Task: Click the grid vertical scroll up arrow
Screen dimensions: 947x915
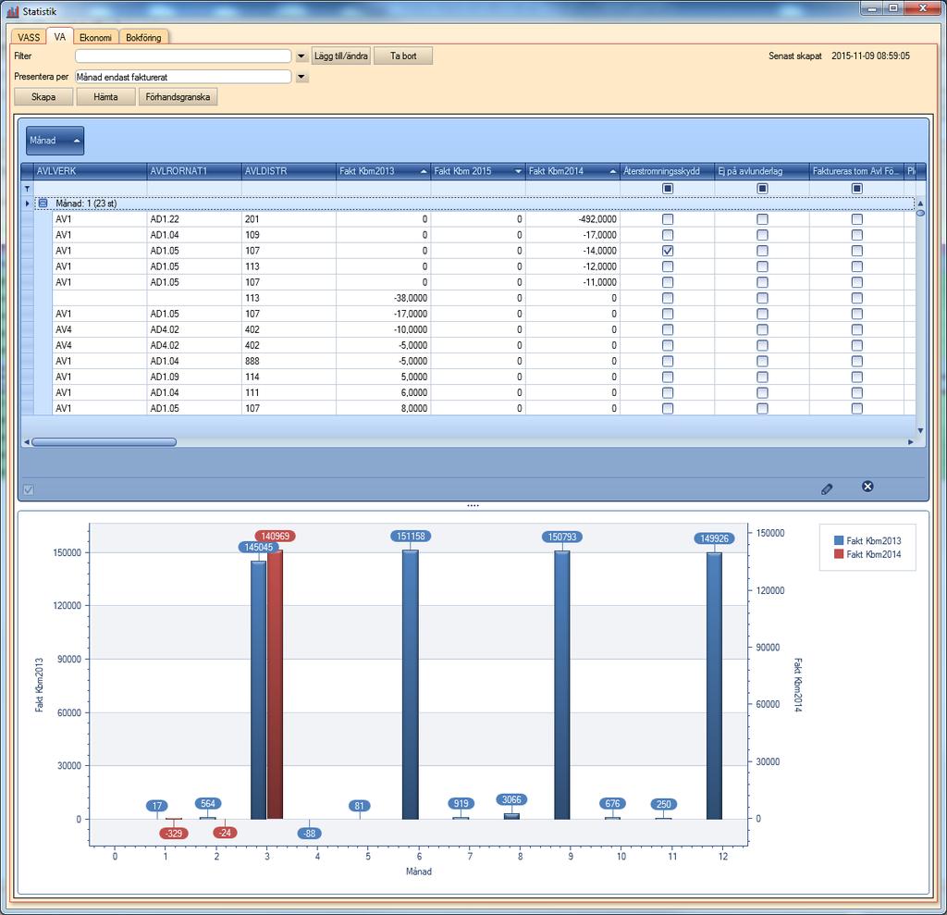Action: (x=920, y=204)
